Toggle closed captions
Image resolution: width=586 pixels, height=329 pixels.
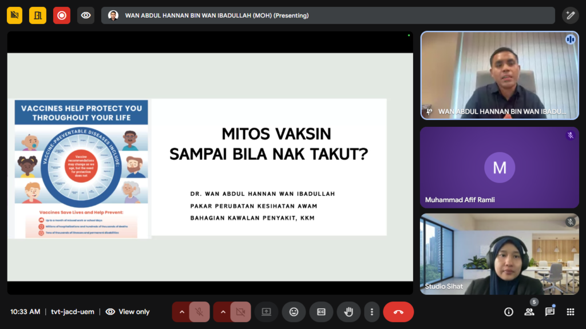(x=321, y=312)
